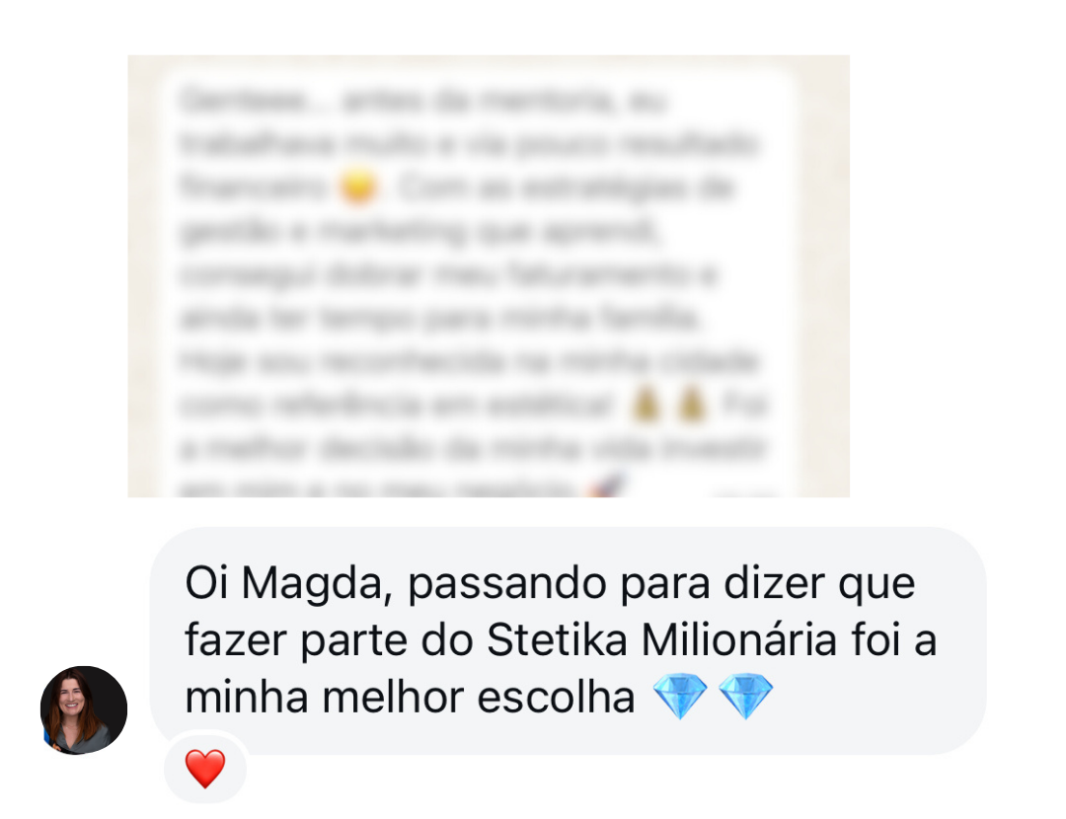Click the yellow face emoji in blurred image

(358, 186)
